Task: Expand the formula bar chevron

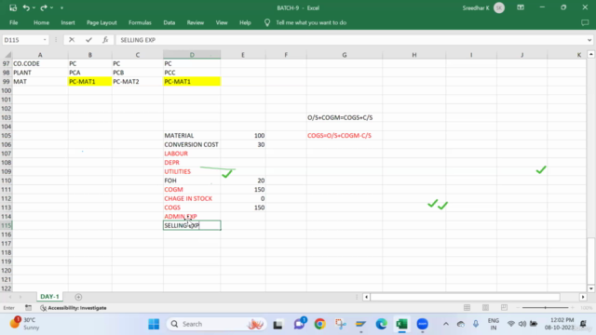Action: point(589,40)
